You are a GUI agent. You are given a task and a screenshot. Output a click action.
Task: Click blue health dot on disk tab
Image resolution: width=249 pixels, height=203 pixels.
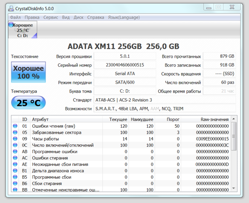[11, 25]
